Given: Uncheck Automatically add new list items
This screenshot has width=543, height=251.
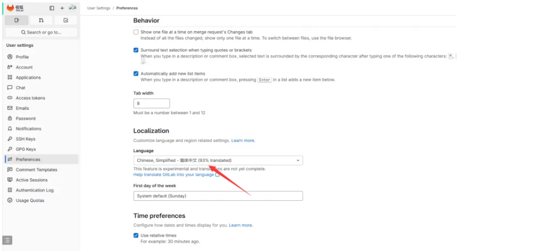Looking at the screenshot, I should pyautogui.click(x=136, y=74).
